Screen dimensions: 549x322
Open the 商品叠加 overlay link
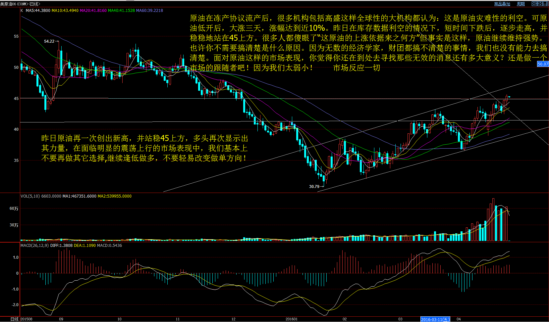tap(502, 4)
